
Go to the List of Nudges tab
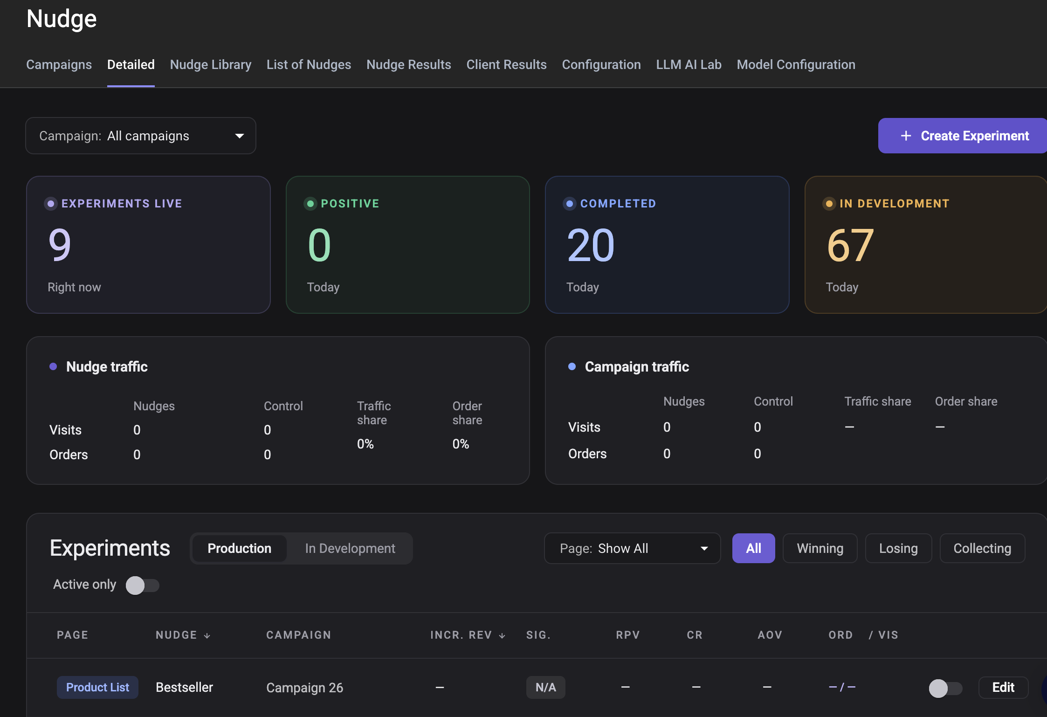(x=309, y=64)
